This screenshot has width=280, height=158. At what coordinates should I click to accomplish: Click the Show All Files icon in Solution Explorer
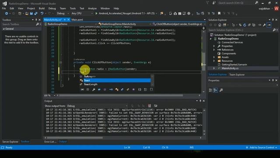254,25
